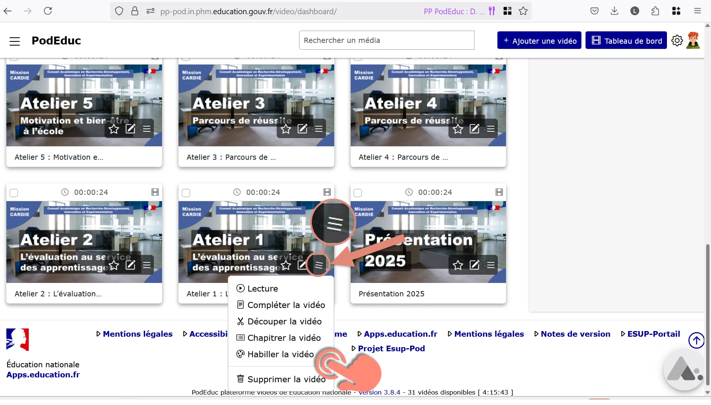The height and width of the screenshot is (405, 711).
Task: Mark Présentation 2025 as favorite
Action: click(458, 265)
